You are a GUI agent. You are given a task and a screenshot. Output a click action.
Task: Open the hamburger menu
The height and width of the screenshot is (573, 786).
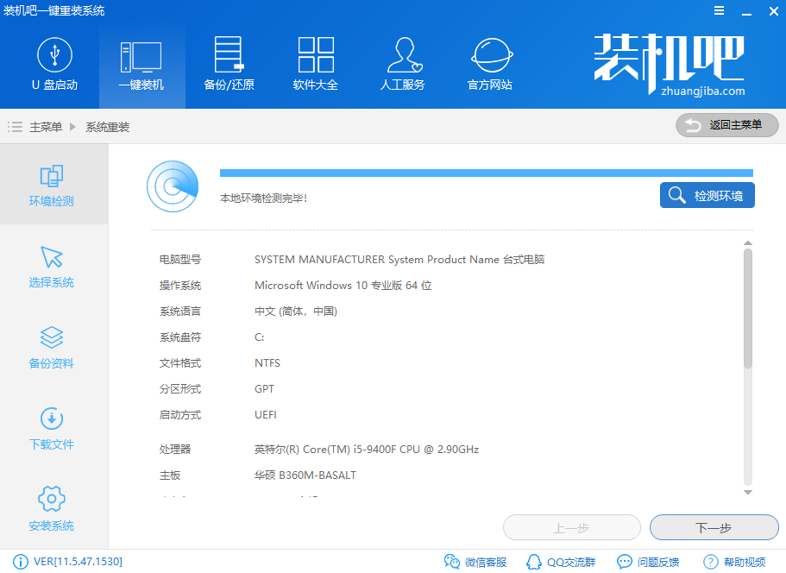(719, 11)
